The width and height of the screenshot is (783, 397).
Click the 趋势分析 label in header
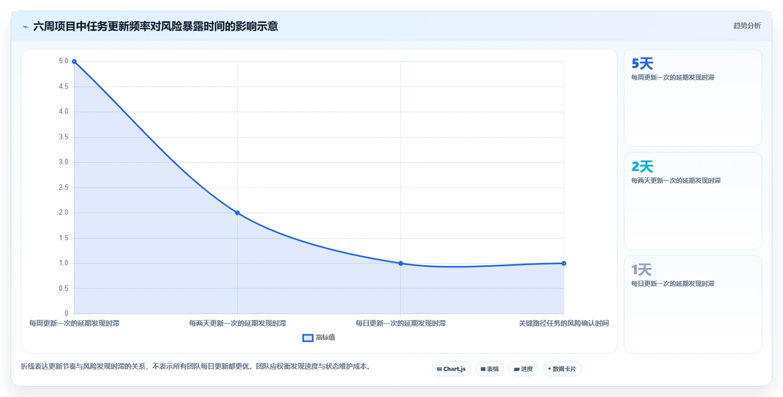pos(747,26)
